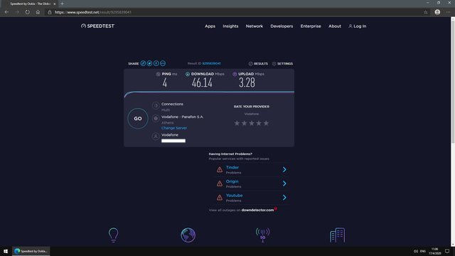Rate provider three stars
This screenshot has width=455, height=256.
pyautogui.click(x=252, y=123)
